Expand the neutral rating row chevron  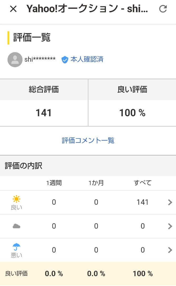tap(170, 226)
